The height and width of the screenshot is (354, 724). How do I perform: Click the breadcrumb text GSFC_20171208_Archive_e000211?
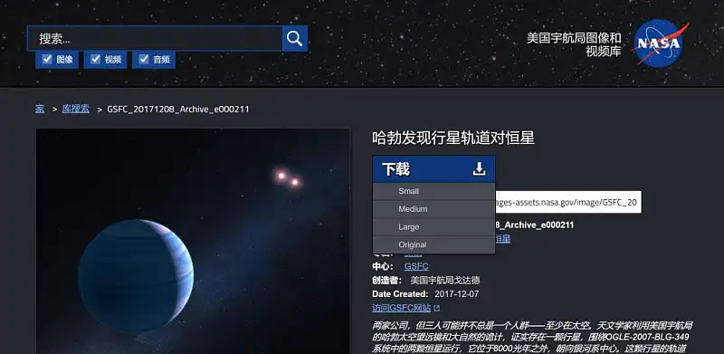[178, 110]
